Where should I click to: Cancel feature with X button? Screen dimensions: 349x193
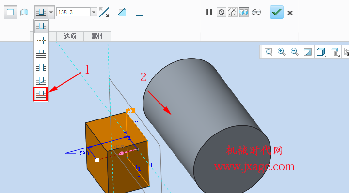290,13
